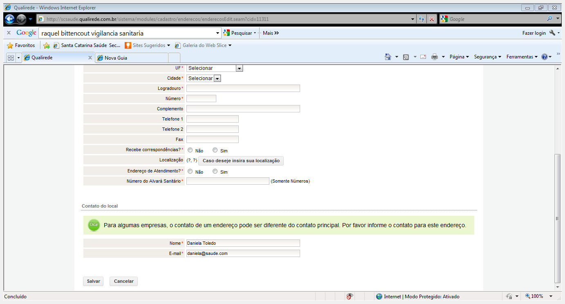
Task: Open the Segurança menu
Action: [x=488, y=57]
